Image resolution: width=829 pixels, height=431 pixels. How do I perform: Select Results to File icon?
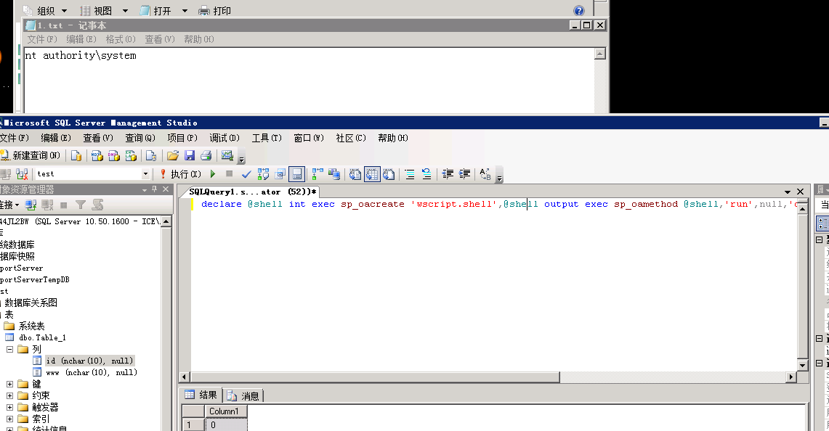[x=389, y=173]
